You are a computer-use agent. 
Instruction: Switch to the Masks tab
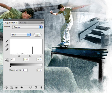(23, 23)
